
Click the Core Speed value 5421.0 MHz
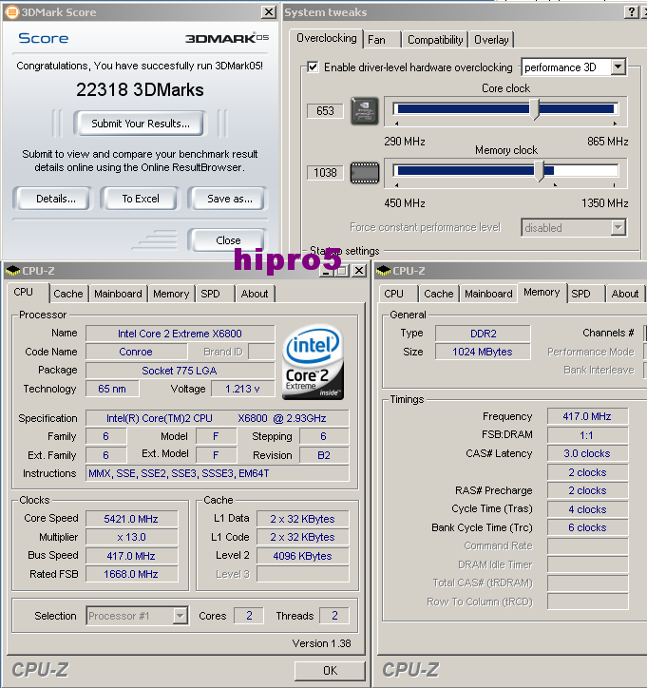[131, 519]
